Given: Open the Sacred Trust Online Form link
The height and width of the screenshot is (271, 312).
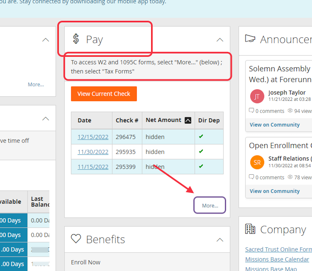Looking at the screenshot, I should 278,249.
